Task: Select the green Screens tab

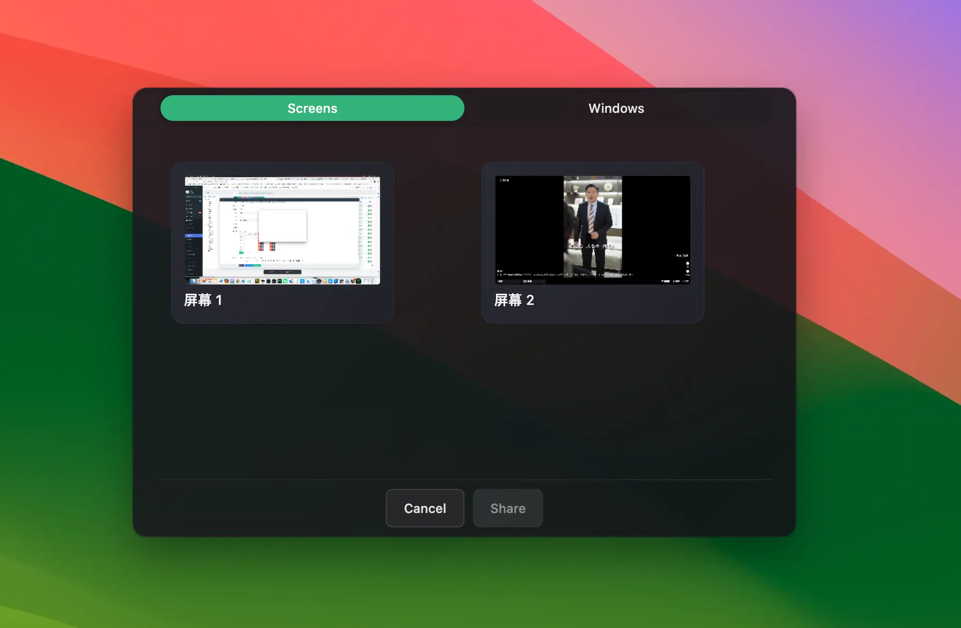Action: pyautogui.click(x=312, y=109)
